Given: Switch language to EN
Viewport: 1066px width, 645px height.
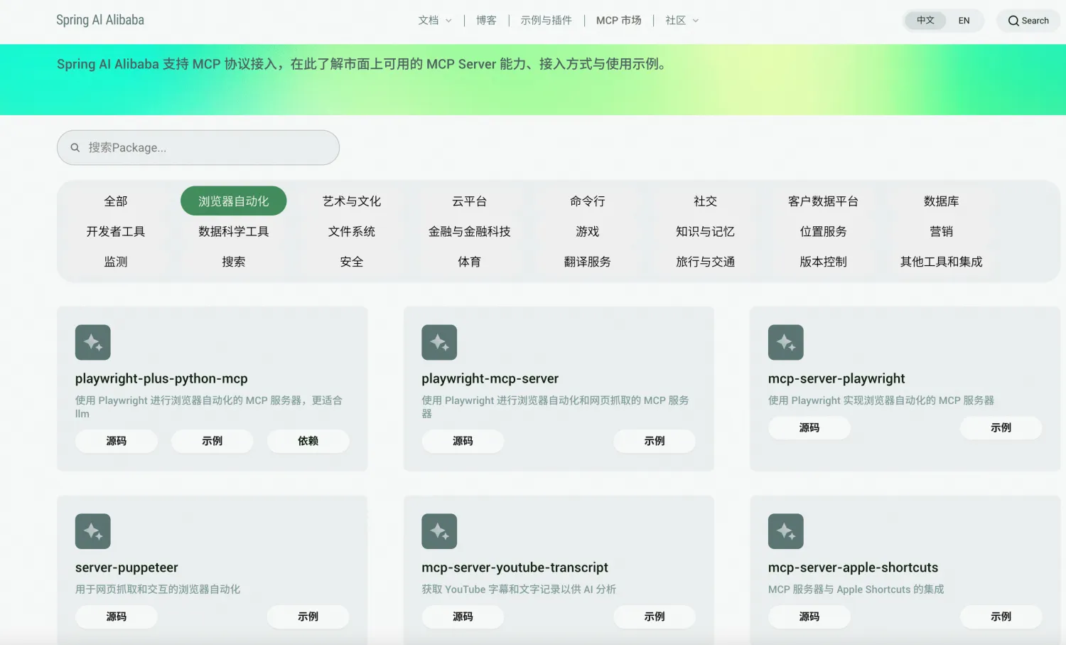Looking at the screenshot, I should 964,21.
